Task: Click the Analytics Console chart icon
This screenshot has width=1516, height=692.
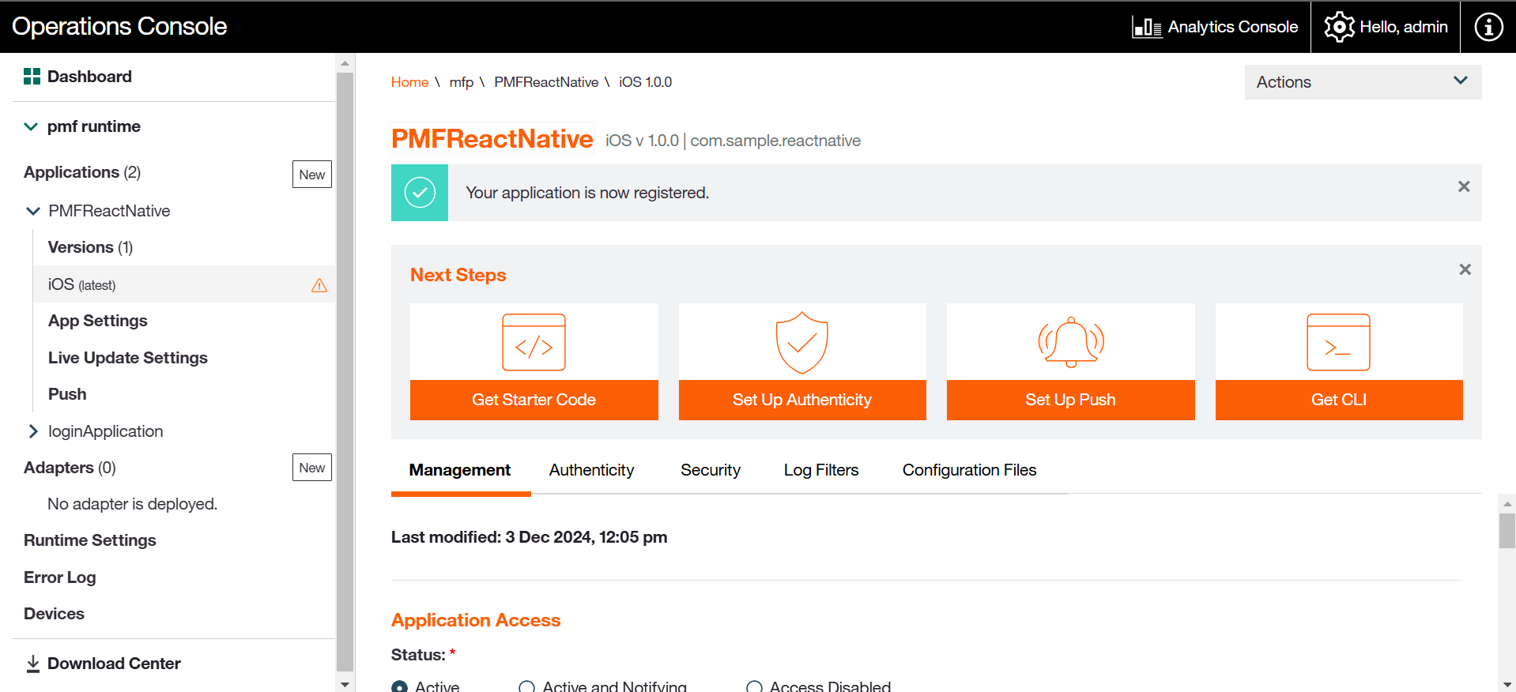Action: tap(1146, 27)
